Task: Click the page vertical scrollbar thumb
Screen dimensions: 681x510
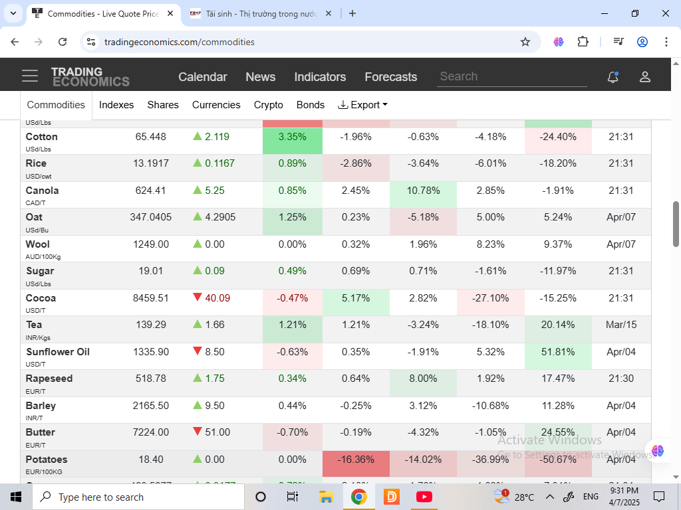Action: pos(676,223)
